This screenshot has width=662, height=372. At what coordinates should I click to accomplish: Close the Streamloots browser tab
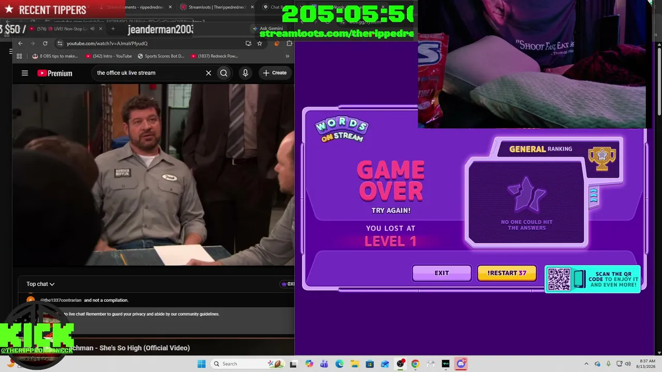click(x=252, y=7)
